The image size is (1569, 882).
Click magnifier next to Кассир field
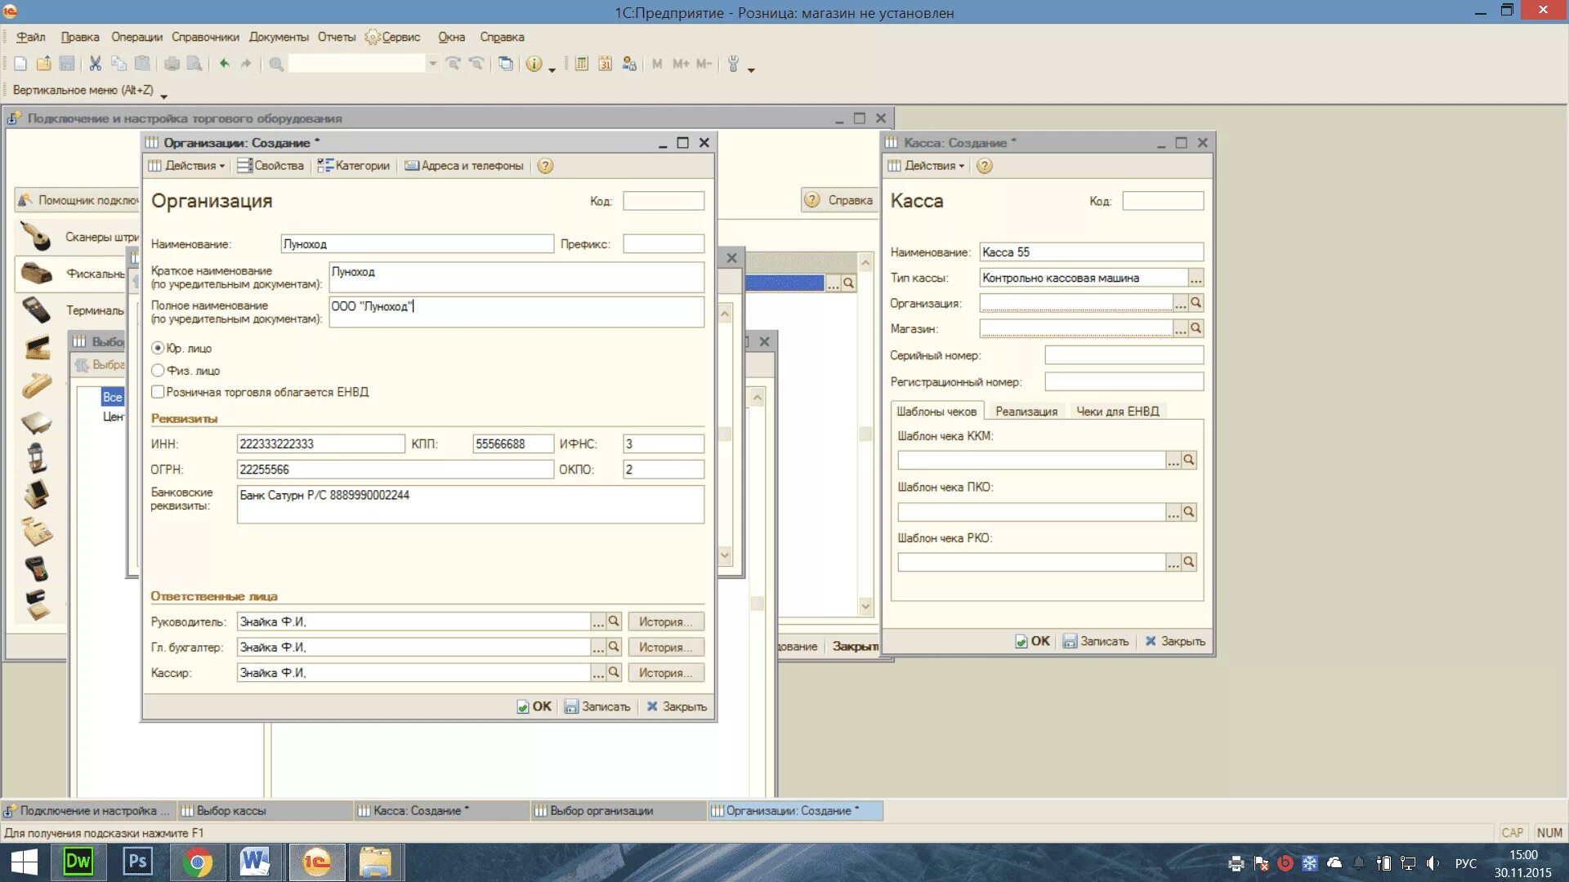click(x=614, y=672)
